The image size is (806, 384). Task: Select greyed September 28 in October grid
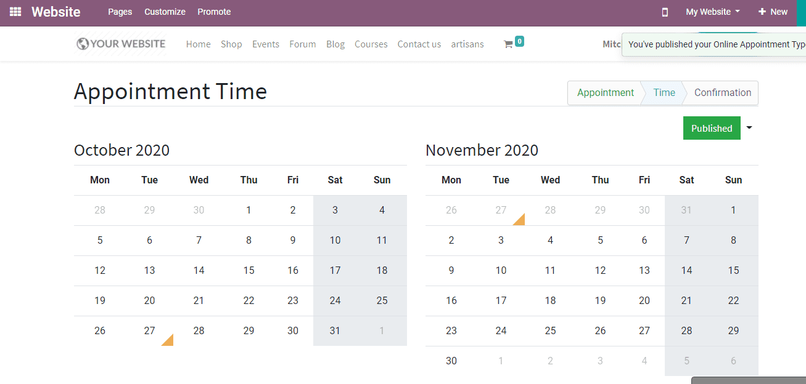tap(100, 210)
